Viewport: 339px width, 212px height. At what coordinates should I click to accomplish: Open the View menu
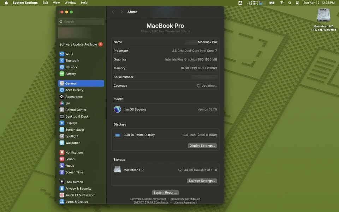[x=56, y=3]
